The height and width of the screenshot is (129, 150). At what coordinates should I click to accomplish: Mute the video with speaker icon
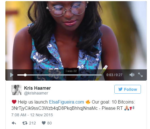132,75
